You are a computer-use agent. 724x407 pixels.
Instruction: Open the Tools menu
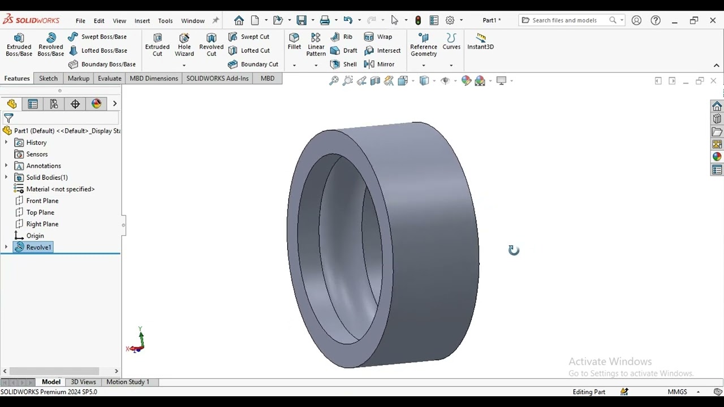165,21
